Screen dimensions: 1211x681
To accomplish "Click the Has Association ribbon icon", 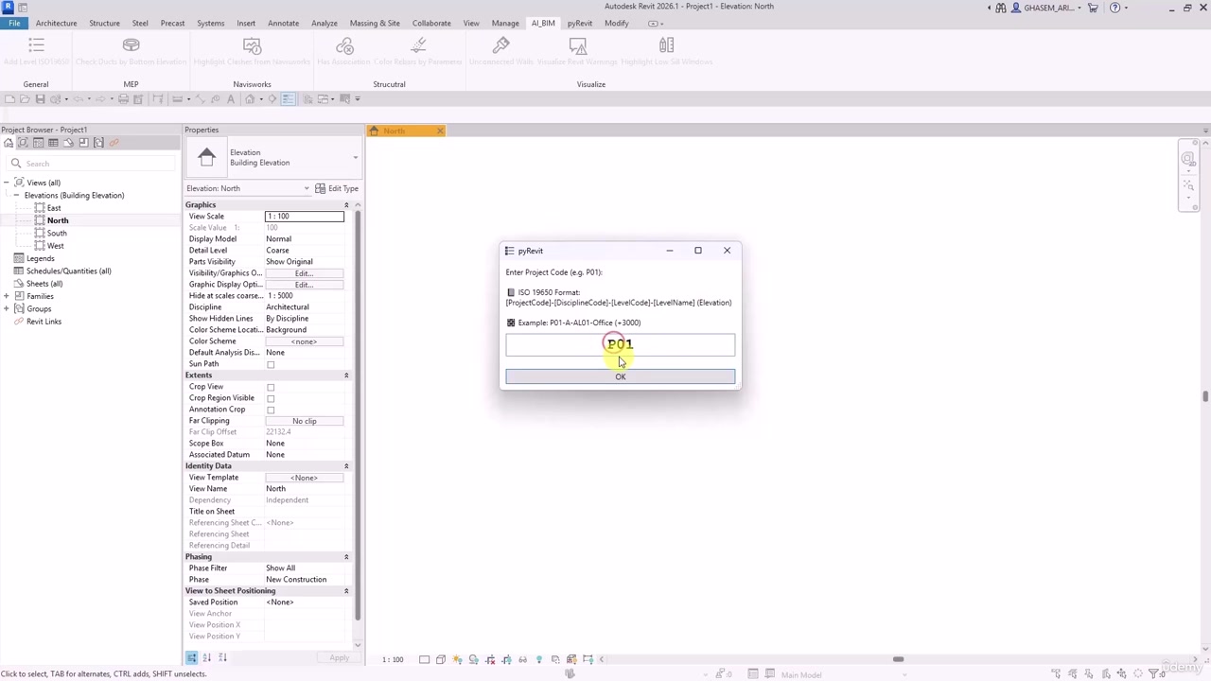I will (x=344, y=45).
